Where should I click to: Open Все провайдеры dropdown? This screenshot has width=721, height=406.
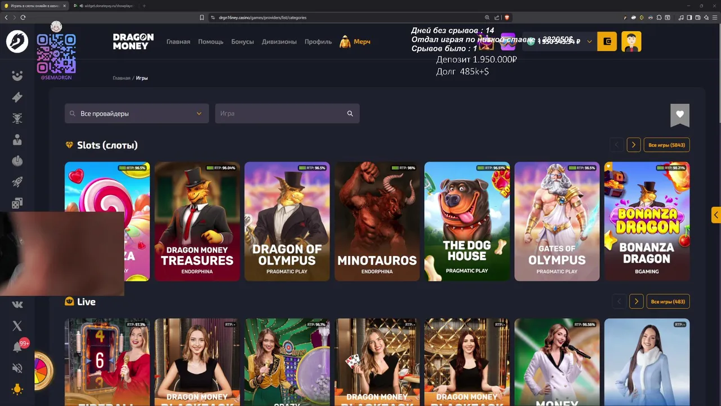[136, 113]
